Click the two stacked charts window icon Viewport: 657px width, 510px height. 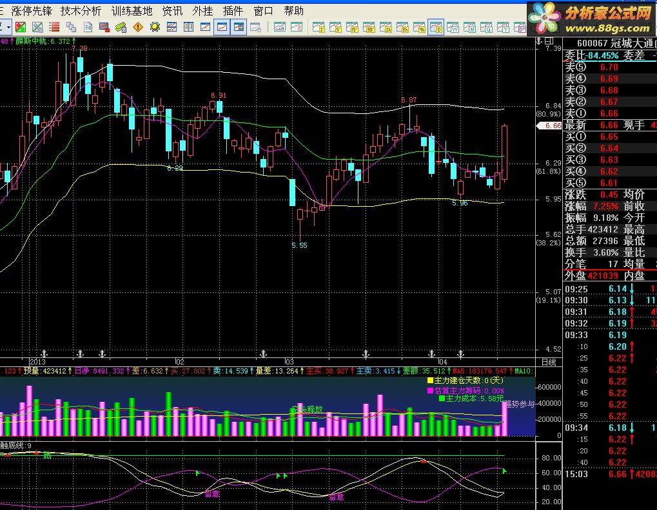click(x=172, y=28)
